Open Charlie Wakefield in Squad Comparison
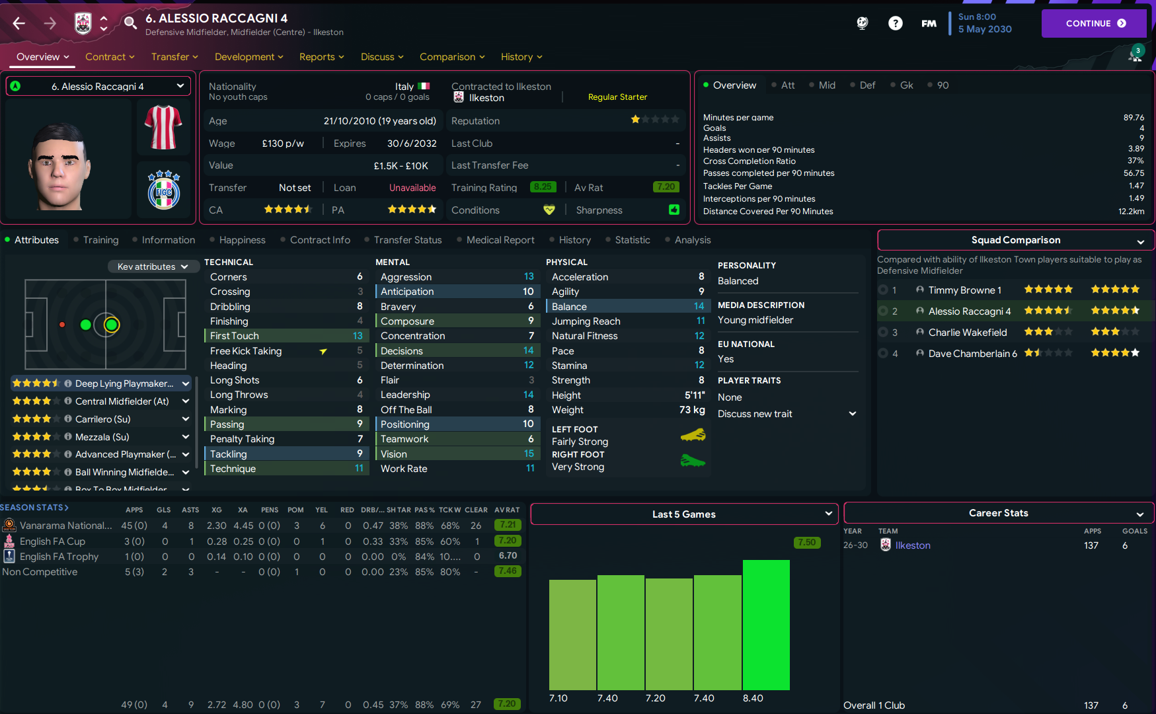1156x714 pixels. coord(968,333)
